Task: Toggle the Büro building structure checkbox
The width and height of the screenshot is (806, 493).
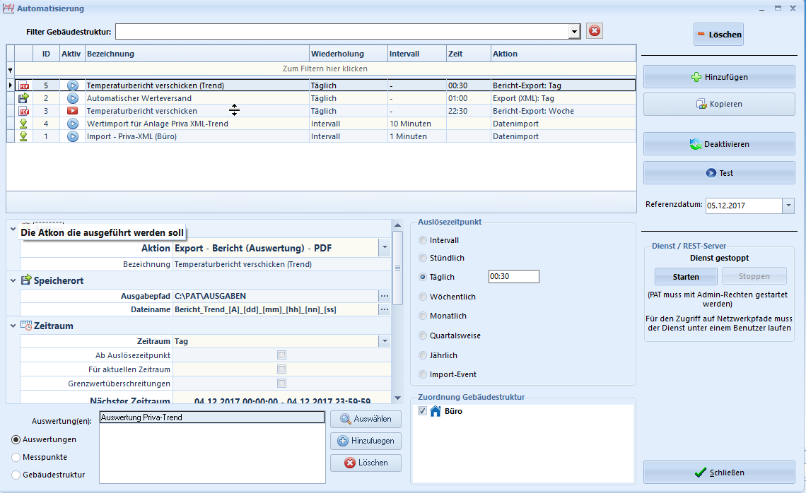Action: (423, 411)
